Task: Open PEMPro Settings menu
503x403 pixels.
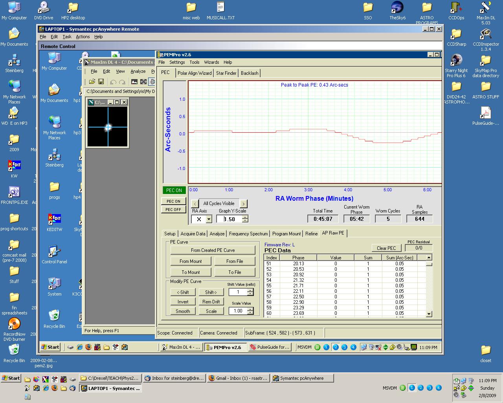Action: pos(177,62)
